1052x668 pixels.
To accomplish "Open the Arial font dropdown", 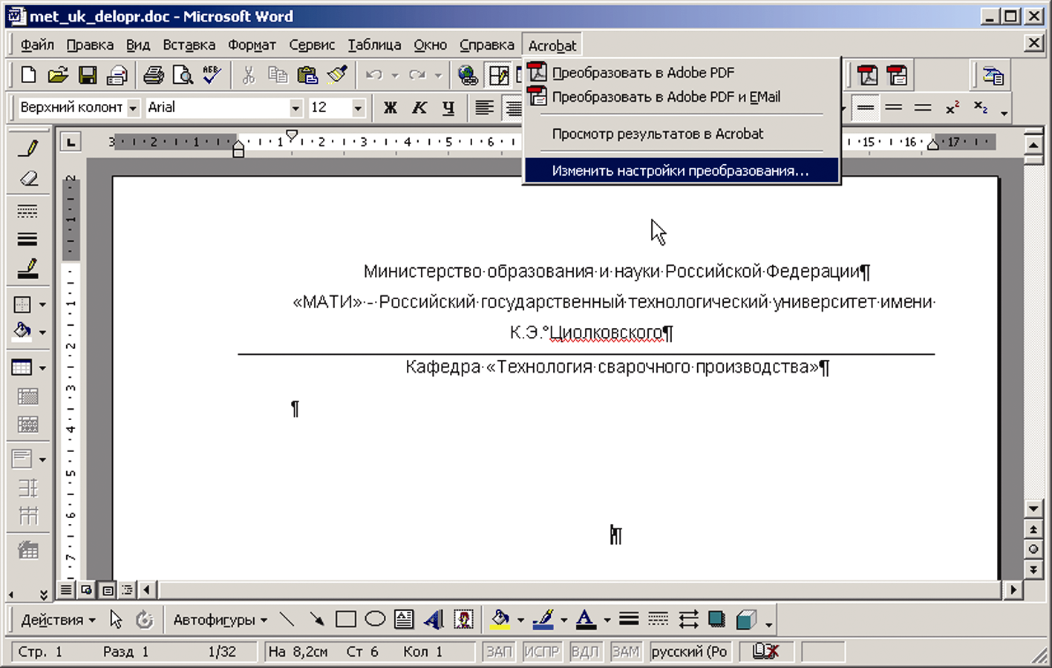I will point(295,108).
